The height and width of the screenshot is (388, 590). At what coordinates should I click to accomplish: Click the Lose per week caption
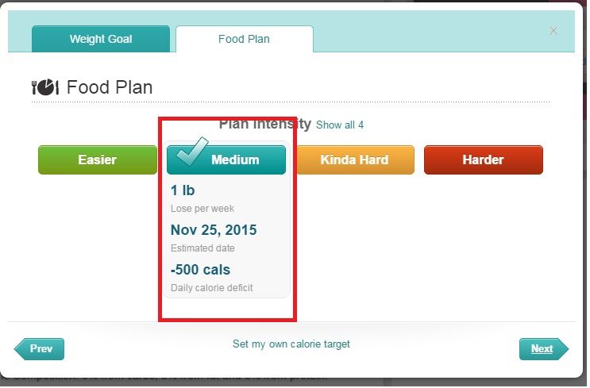(x=202, y=209)
